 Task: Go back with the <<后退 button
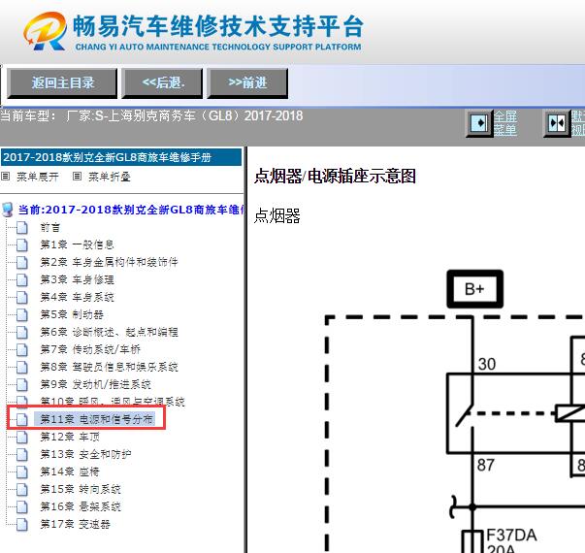[x=162, y=83]
